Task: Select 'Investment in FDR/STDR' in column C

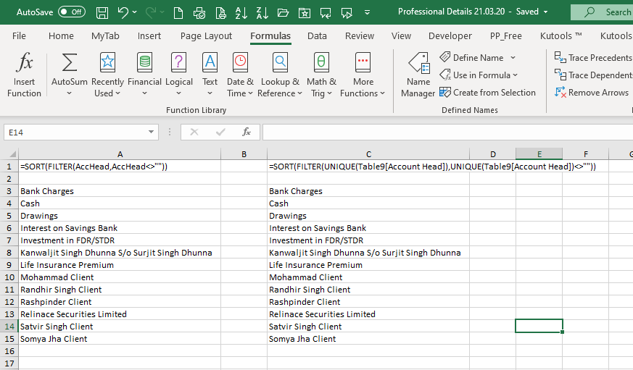Action: point(368,240)
